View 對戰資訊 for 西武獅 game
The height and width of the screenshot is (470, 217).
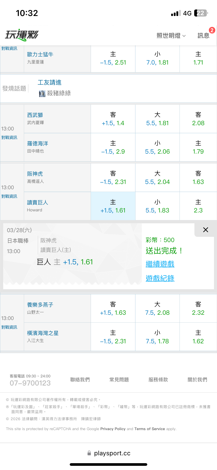click(9, 138)
